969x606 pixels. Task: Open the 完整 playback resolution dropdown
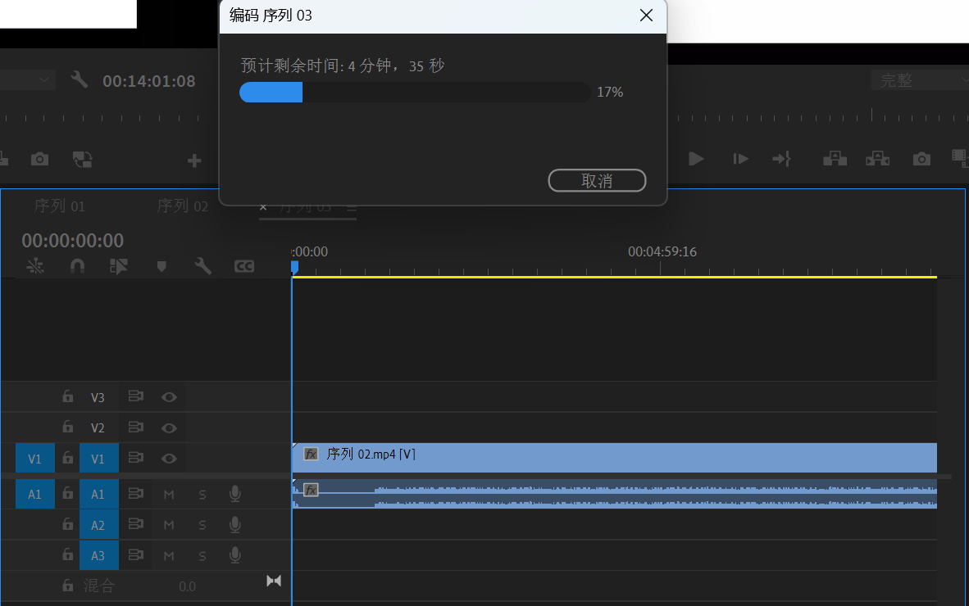pos(920,80)
